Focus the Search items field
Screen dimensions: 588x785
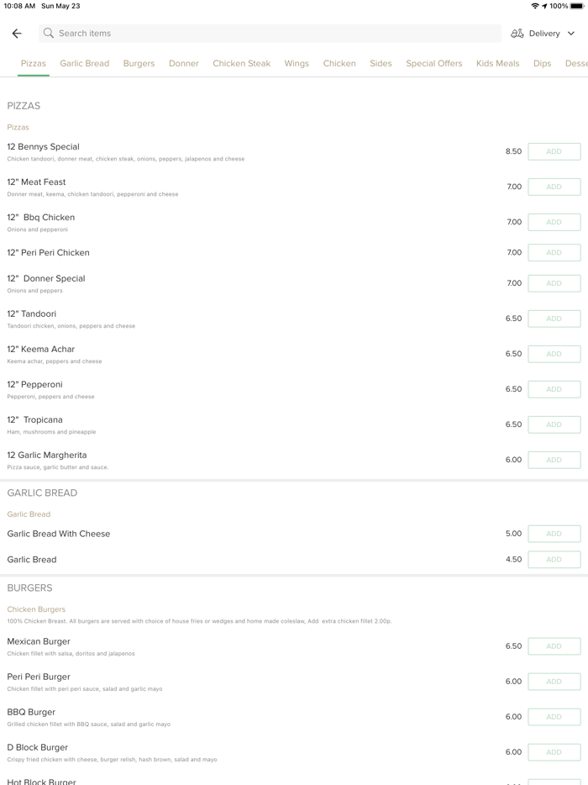[269, 34]
